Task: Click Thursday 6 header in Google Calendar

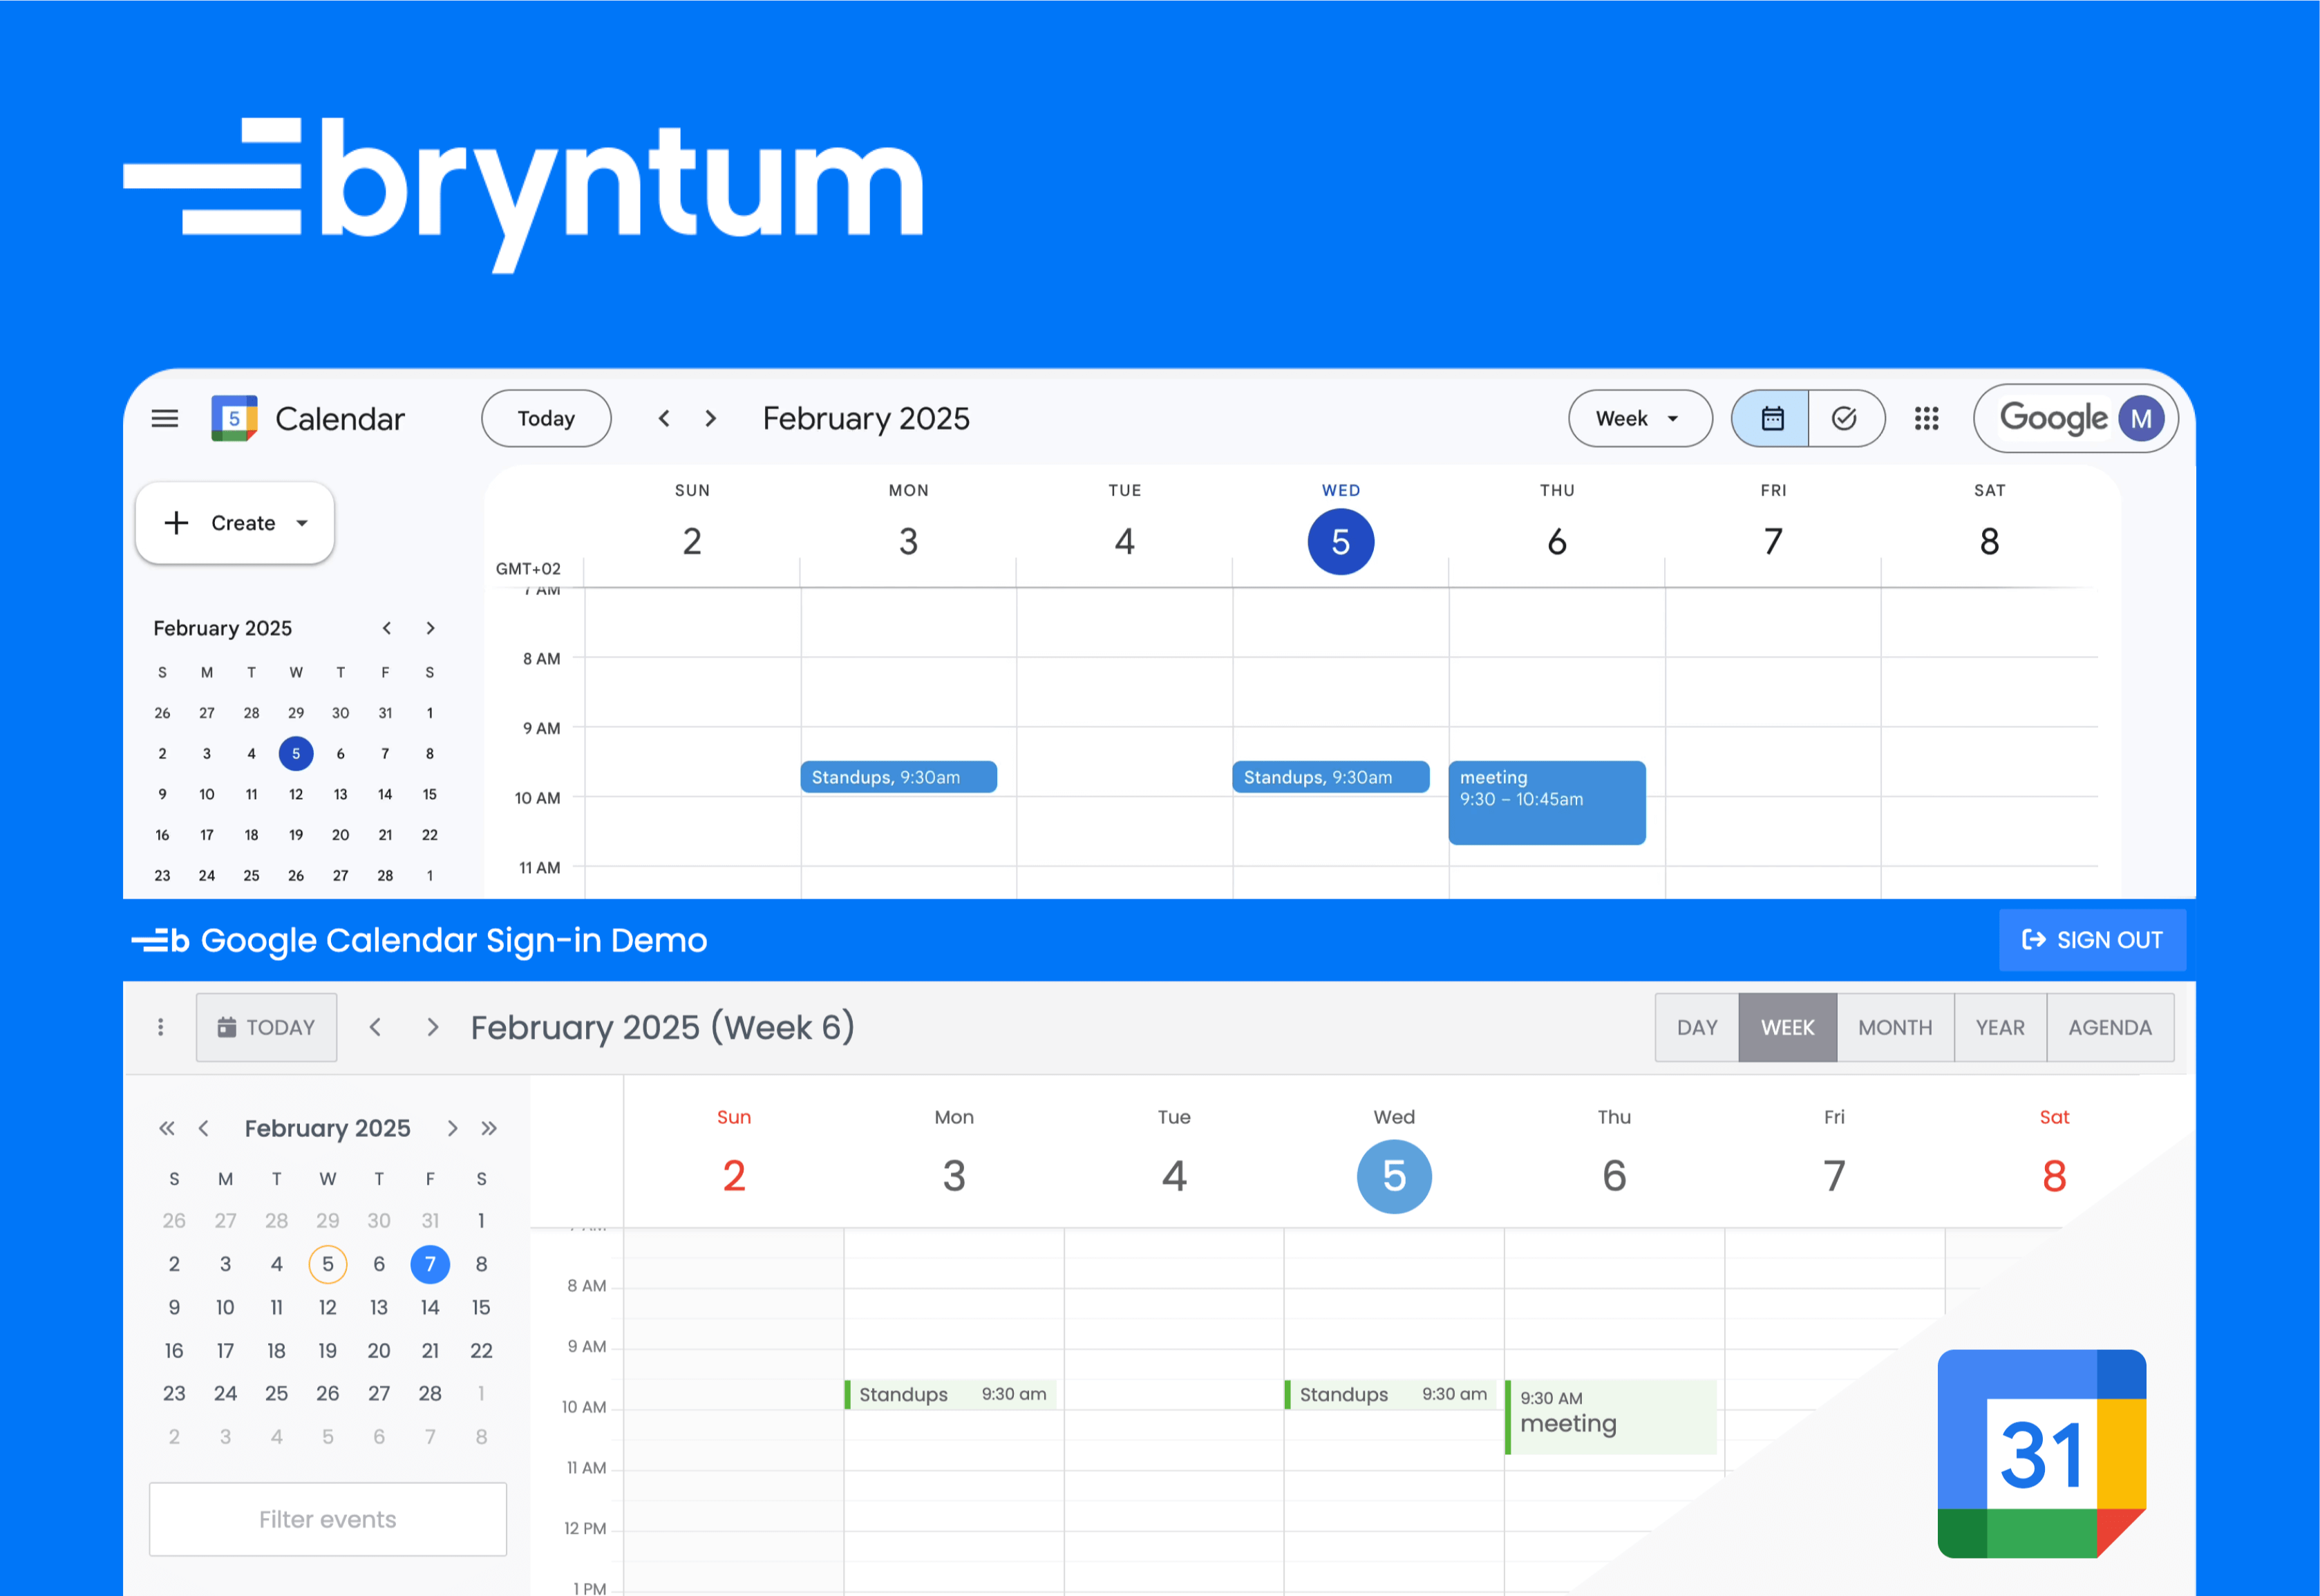Action: (1556, 541)
